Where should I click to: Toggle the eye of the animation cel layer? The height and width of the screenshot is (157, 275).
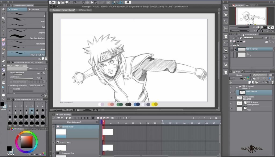click(x=232, y=50)
